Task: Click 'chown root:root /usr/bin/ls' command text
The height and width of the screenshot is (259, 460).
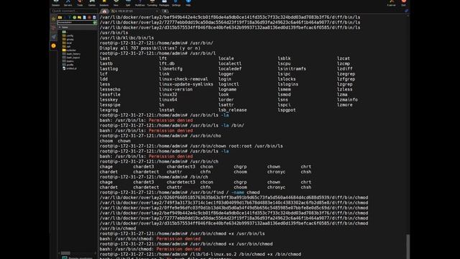Action: tap(249, 146)
